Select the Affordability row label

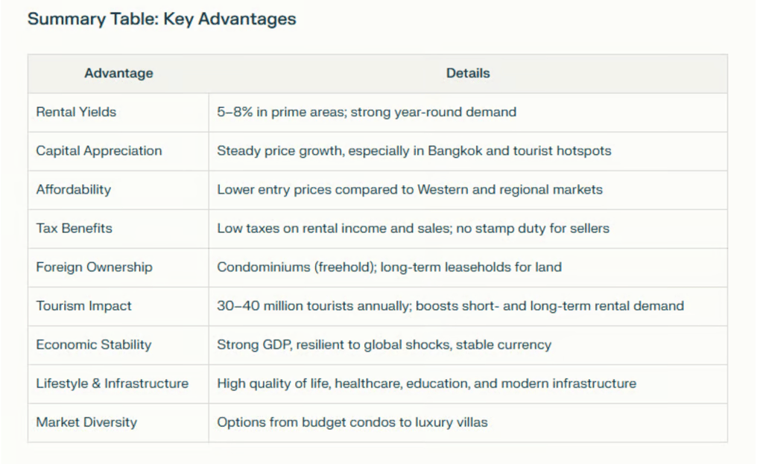click(74, 190)
